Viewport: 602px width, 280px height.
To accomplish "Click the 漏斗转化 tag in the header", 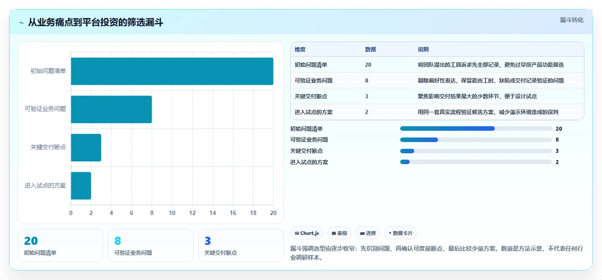I will [x=571, y=20].
